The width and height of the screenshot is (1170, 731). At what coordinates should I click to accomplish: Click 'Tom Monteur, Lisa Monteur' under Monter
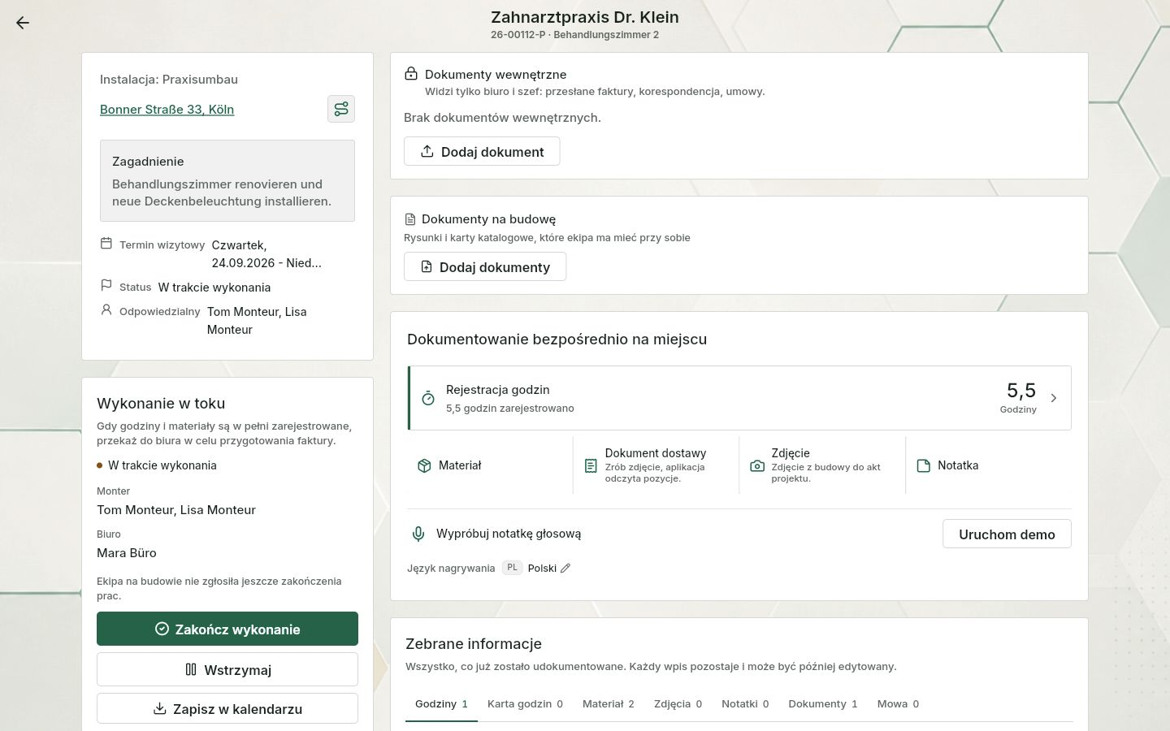(x=176, y=510)
